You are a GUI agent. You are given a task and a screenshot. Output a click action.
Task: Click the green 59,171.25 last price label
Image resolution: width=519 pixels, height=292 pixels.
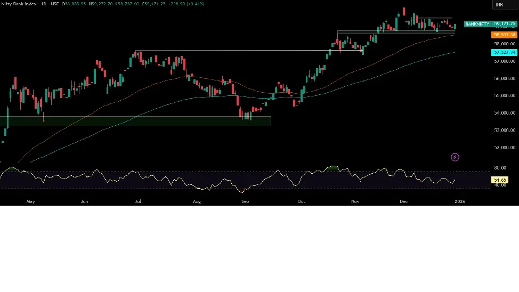point(504,24)
